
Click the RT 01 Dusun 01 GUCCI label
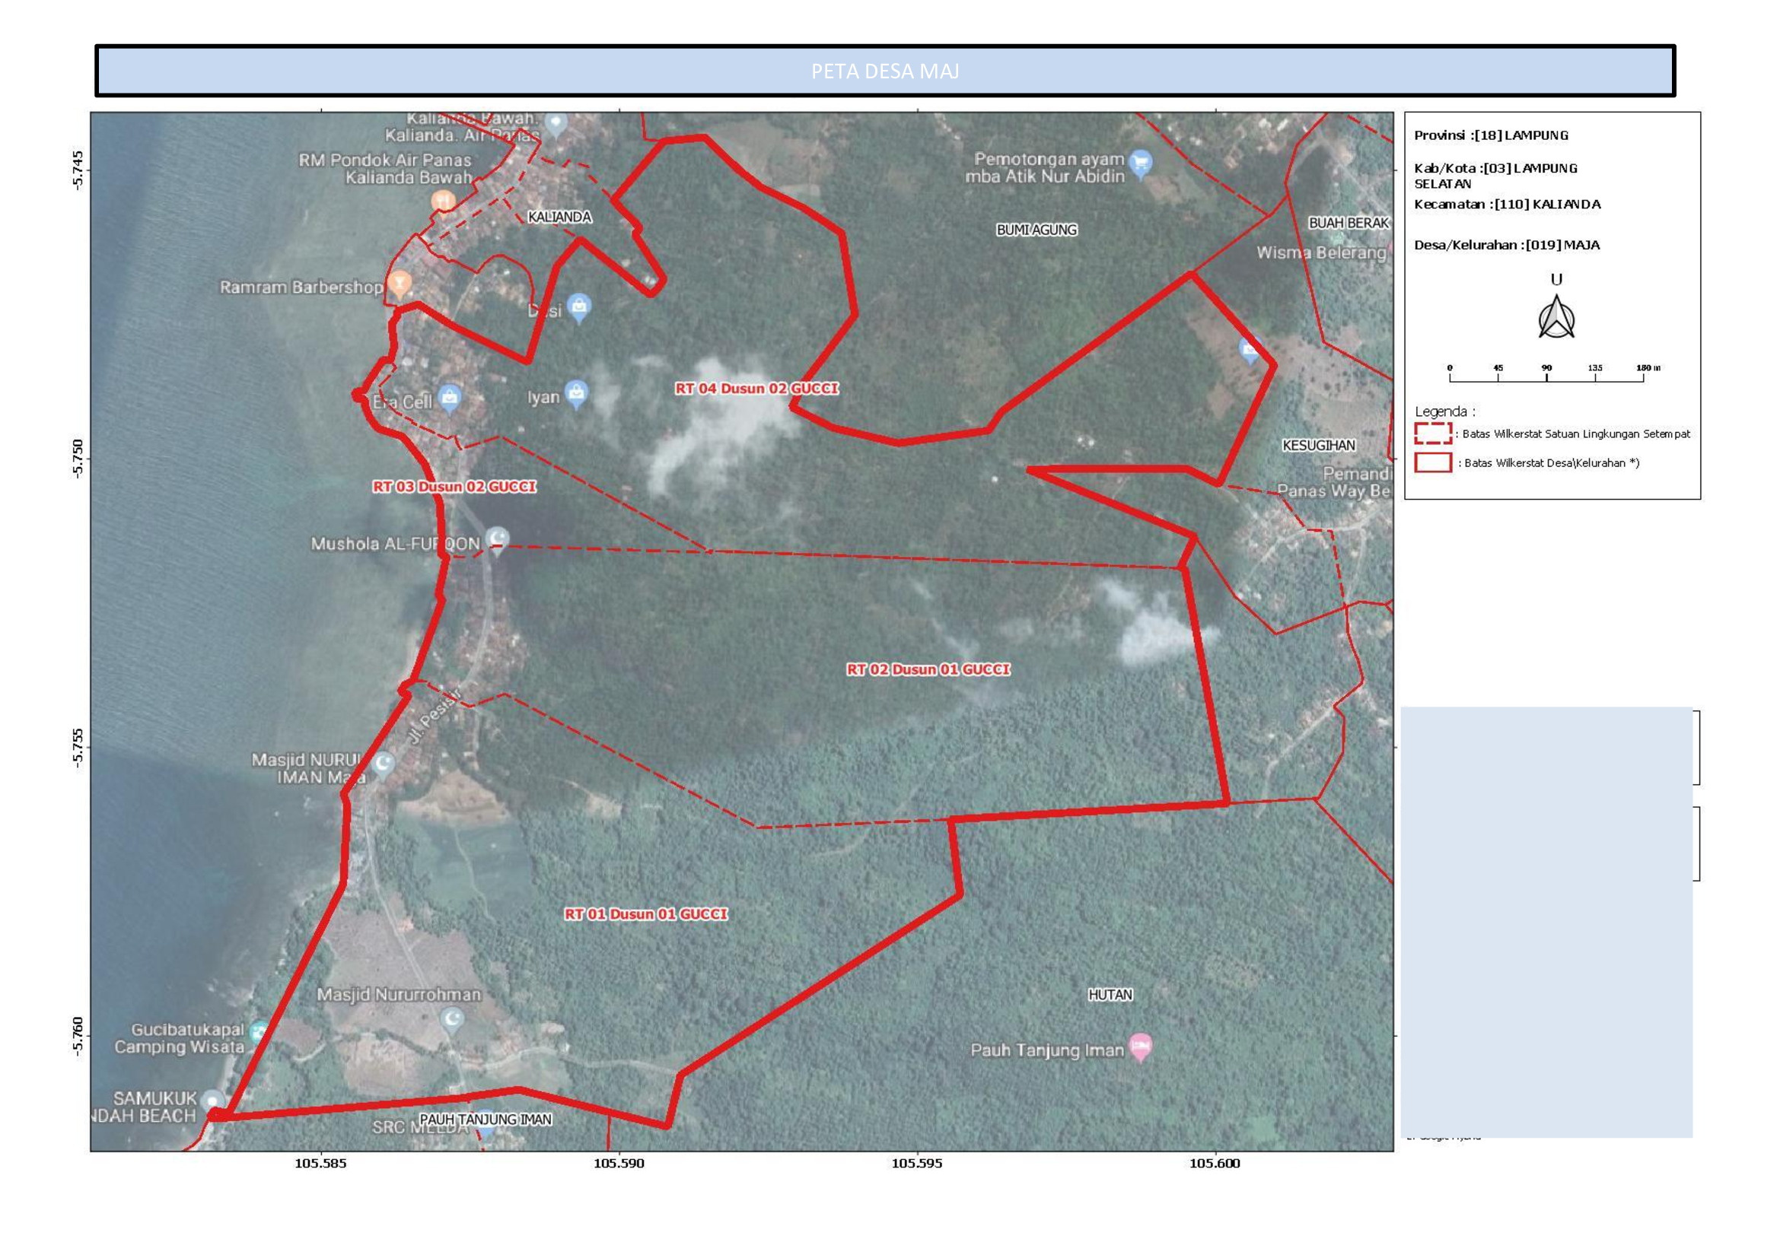(646, 914)
